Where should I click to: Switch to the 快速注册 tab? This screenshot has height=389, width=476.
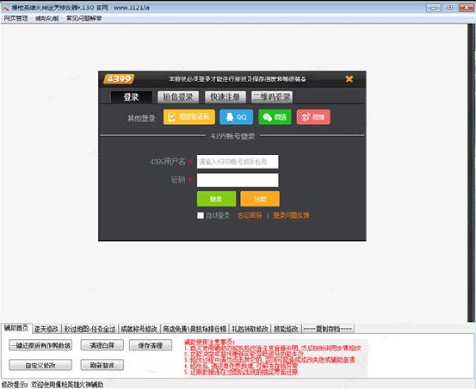tap(226, 97)
